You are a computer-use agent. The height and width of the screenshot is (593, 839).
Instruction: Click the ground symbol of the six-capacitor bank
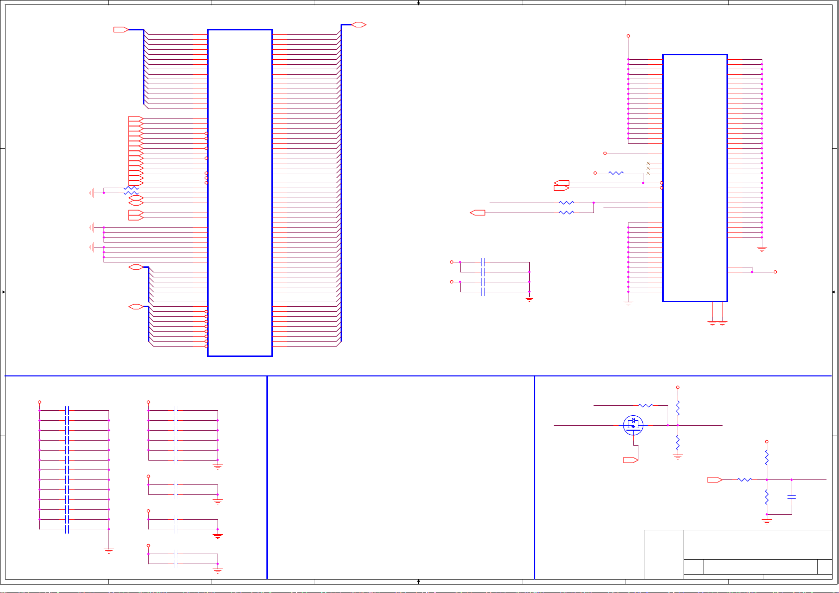(x=218, y=467)
